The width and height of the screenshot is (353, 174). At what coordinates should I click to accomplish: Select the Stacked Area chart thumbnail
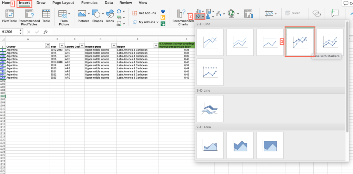tap(240, 145)
